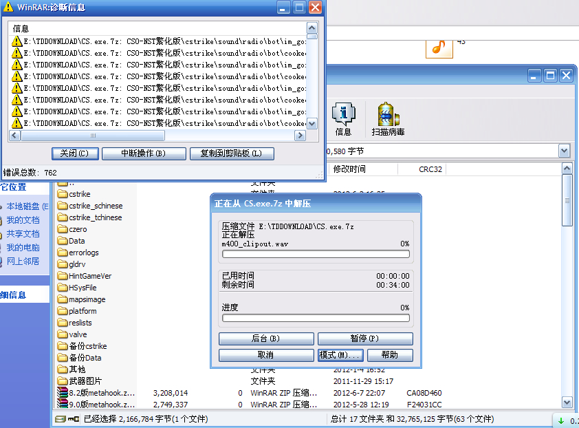This screenshot has height=428, width=579.
Task: Click the 它位置 other places panel header
Action: (x=13, y=187)
